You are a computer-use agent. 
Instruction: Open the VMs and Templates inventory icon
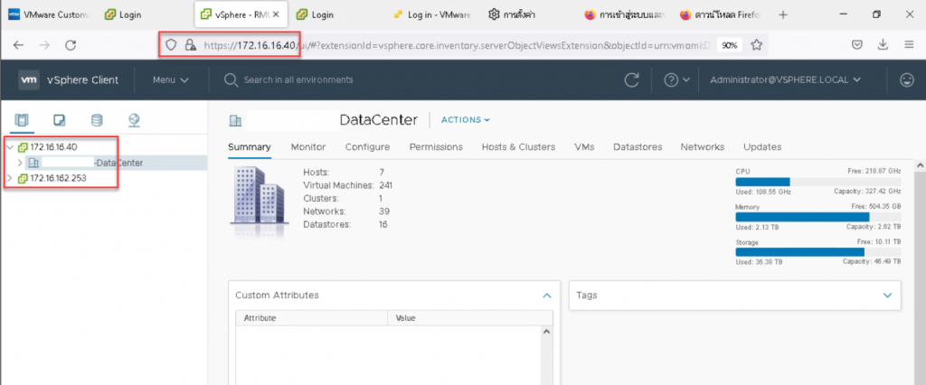[x=59, y=120]
